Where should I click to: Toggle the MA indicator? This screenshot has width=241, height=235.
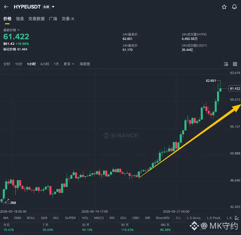click(6, 218)
